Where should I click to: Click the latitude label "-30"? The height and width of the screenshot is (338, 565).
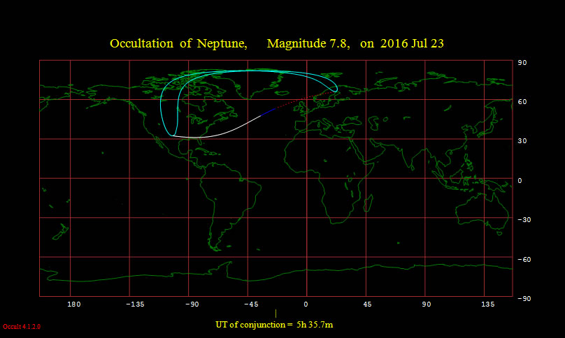point(524,219)
